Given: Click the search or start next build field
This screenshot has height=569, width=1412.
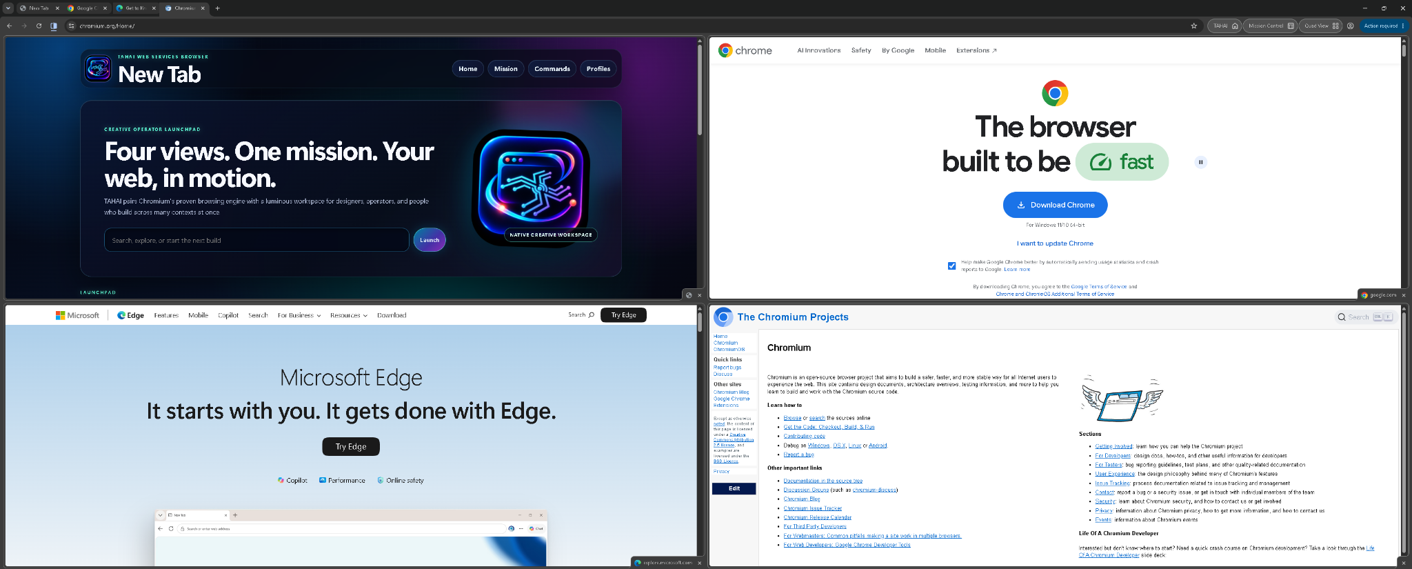Looking at the screenshot, I should pyautogui.click(x=256, y=240).
